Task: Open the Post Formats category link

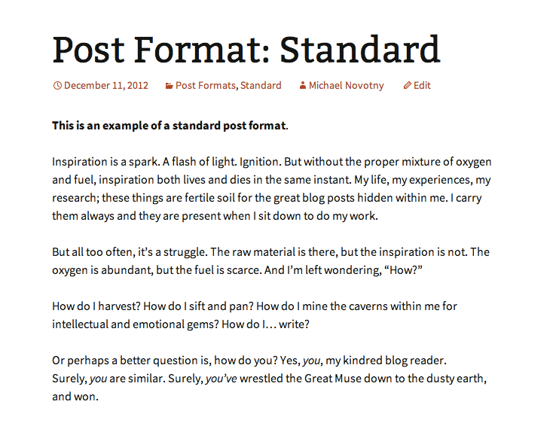Action: [206, 86]
